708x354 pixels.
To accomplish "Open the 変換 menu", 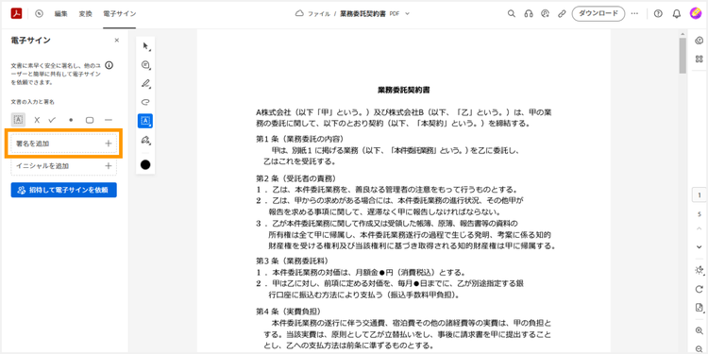I will 85,13.
